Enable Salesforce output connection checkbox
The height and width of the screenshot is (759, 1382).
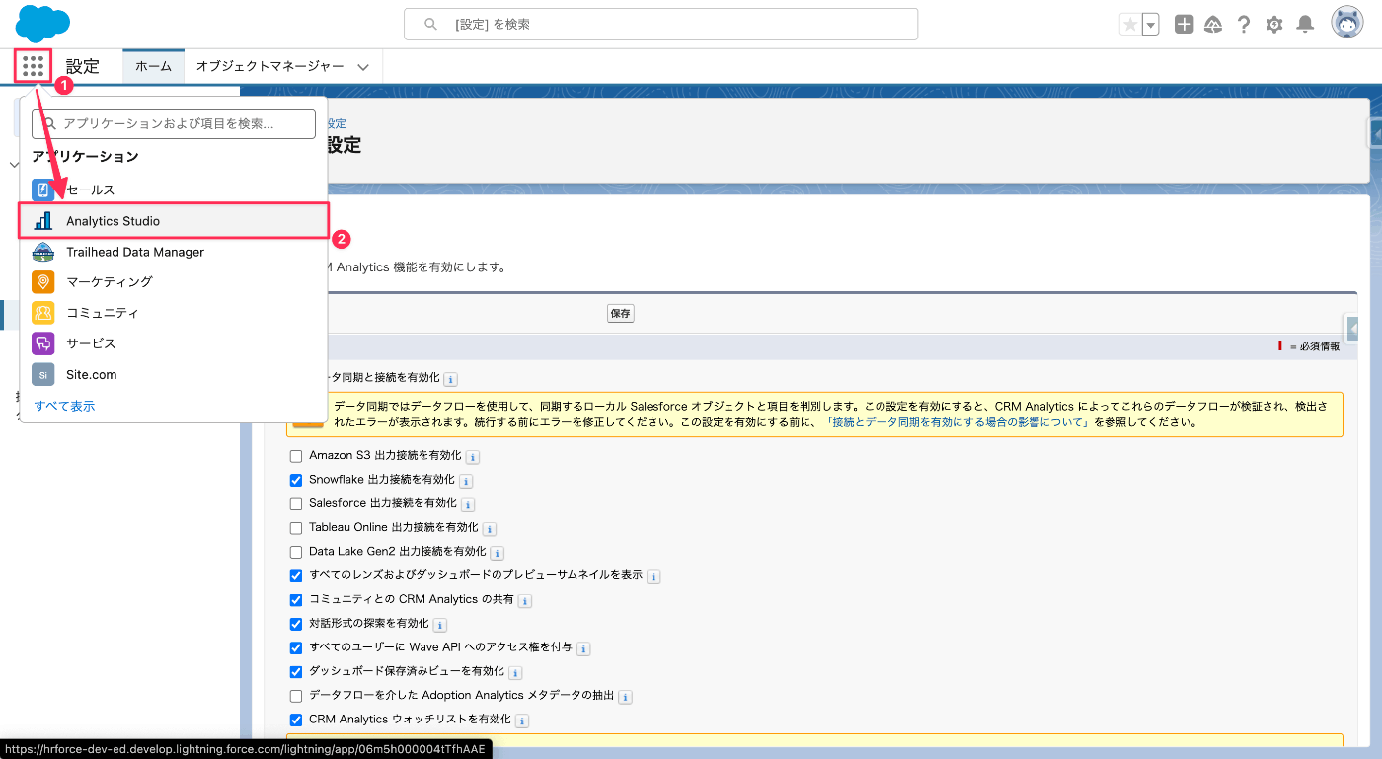[296, 504]
